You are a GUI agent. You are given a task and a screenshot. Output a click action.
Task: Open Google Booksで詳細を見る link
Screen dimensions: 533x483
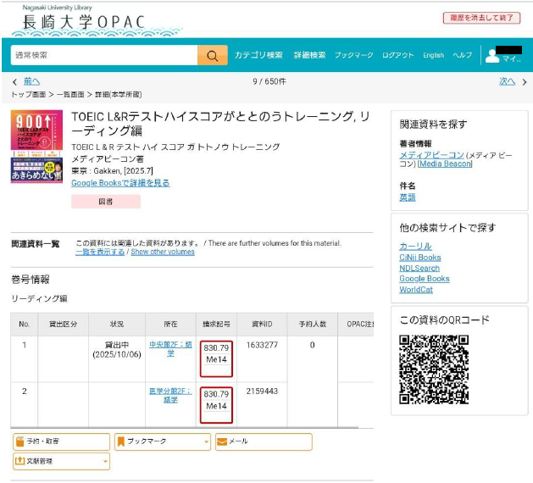tap(120, 183)
